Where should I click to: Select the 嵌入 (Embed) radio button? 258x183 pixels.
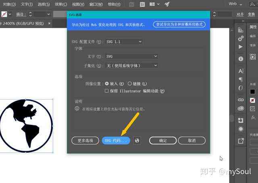click(x=106, y=83)
